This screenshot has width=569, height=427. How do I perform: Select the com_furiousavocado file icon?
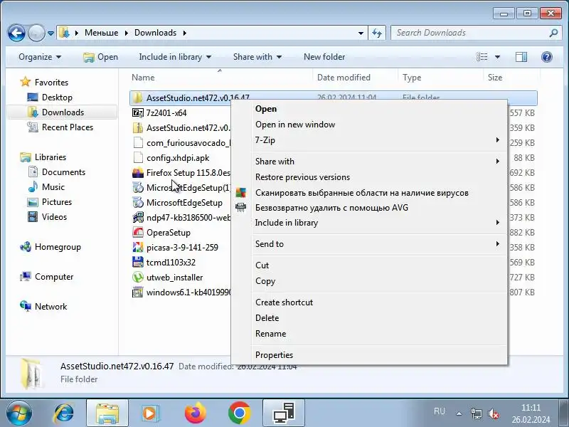[137, 143]
